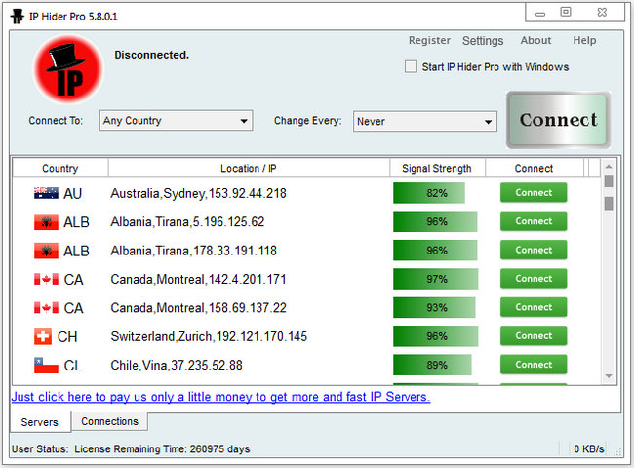Image resolution: width=634 pixels, height=468 pixels.
Task: Click the Canada flag for 158.69.137.22
Action: (x=46, y=308)
